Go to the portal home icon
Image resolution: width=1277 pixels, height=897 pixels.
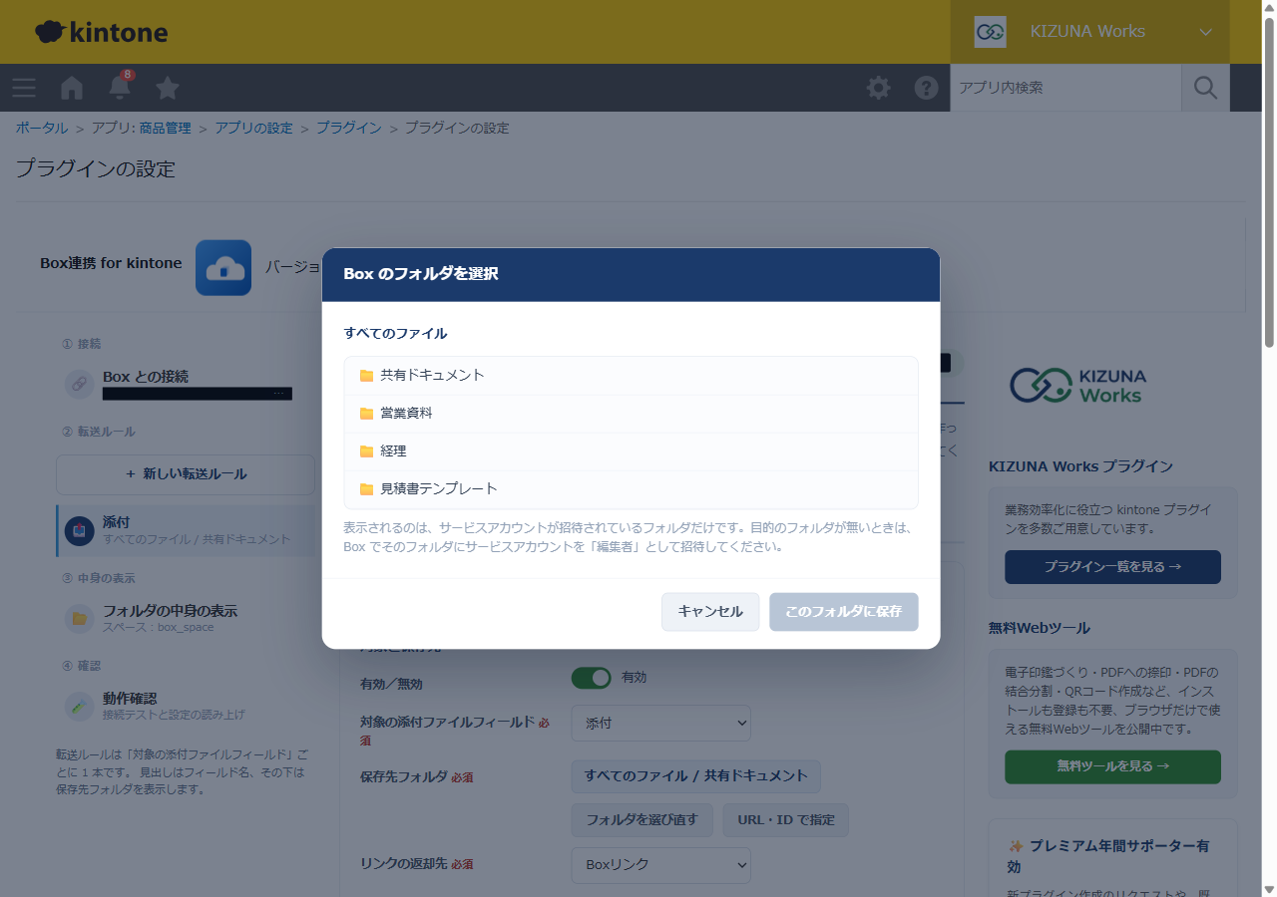tap(72, 88)
